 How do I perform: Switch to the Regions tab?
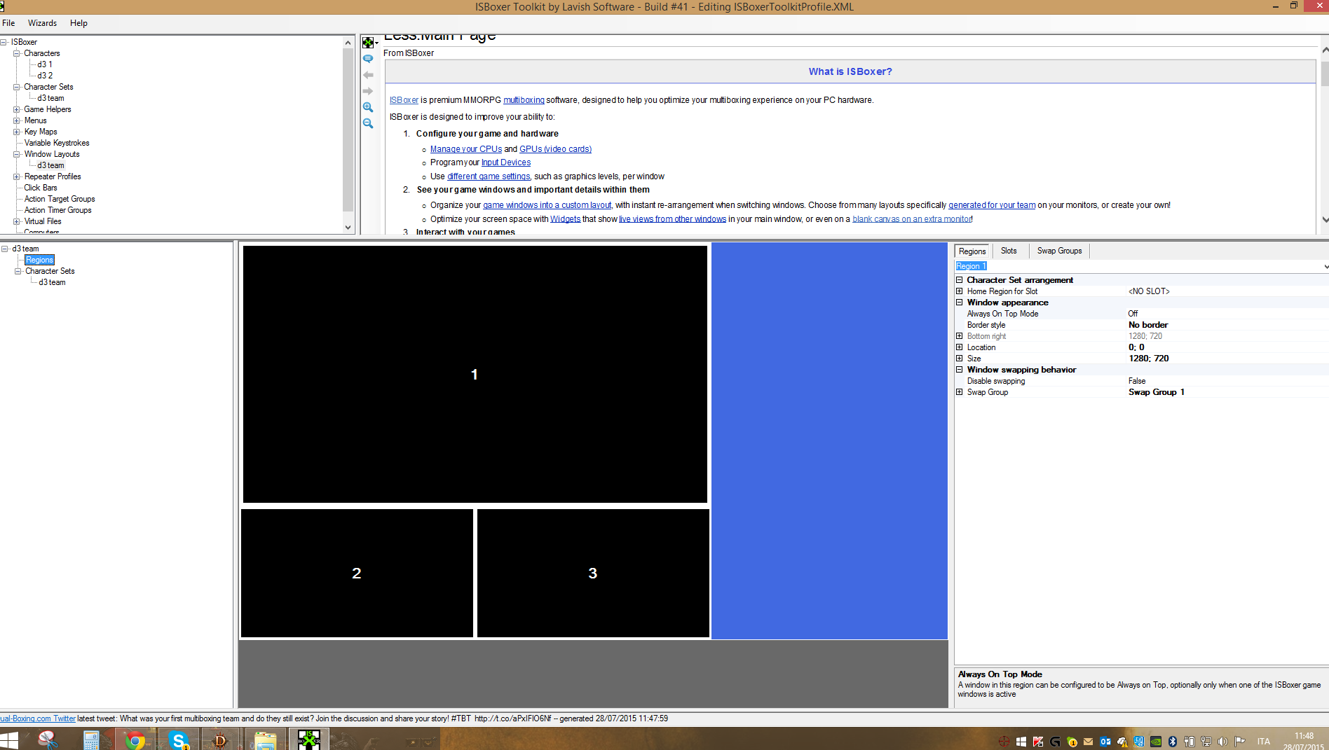pos(972,251)
